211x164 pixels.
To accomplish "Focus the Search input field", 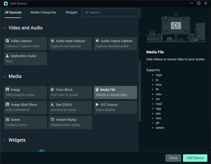I will click(111, 13).
